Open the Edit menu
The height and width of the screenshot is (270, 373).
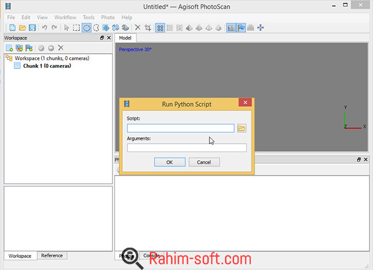tap(26, 17)
